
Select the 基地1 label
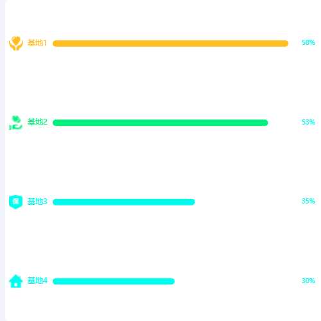[37, 43]
